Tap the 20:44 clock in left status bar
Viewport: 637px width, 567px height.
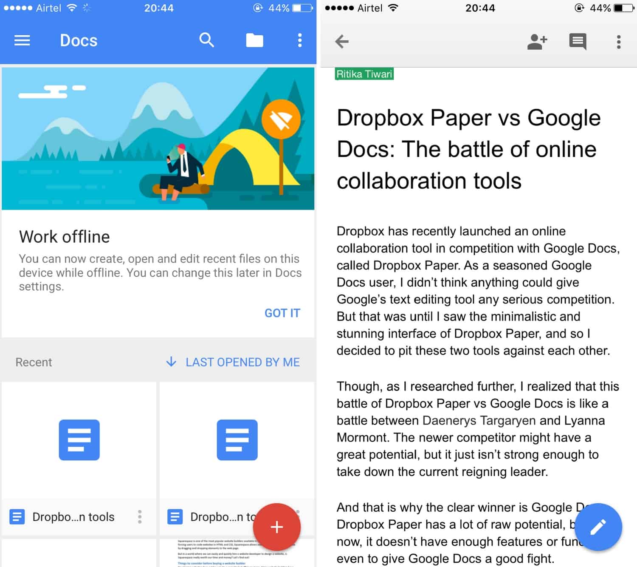click(159, 8)
